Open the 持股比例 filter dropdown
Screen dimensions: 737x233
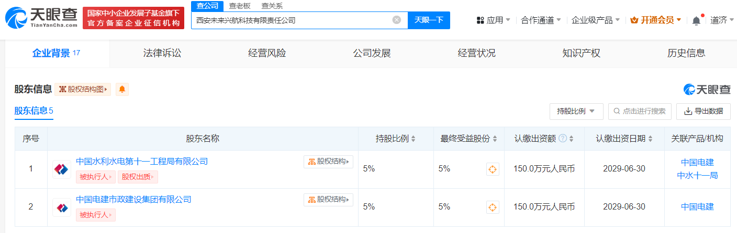pyautogui.click(x=576, y=111)
